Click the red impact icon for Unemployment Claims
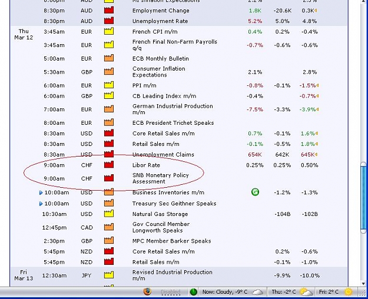The width and height of the screenshot is (368, 299). [109, 154]
